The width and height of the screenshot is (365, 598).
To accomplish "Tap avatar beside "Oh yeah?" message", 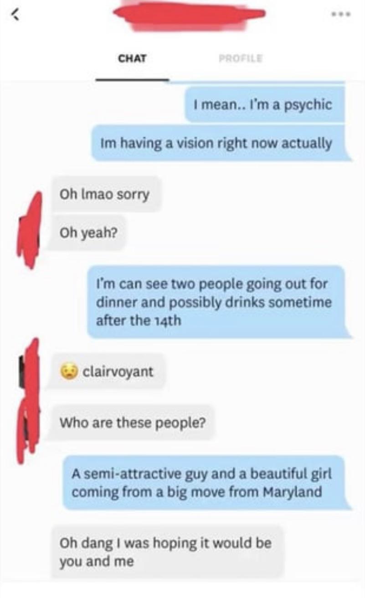I will pyautogui.click(x=28, y=230).
